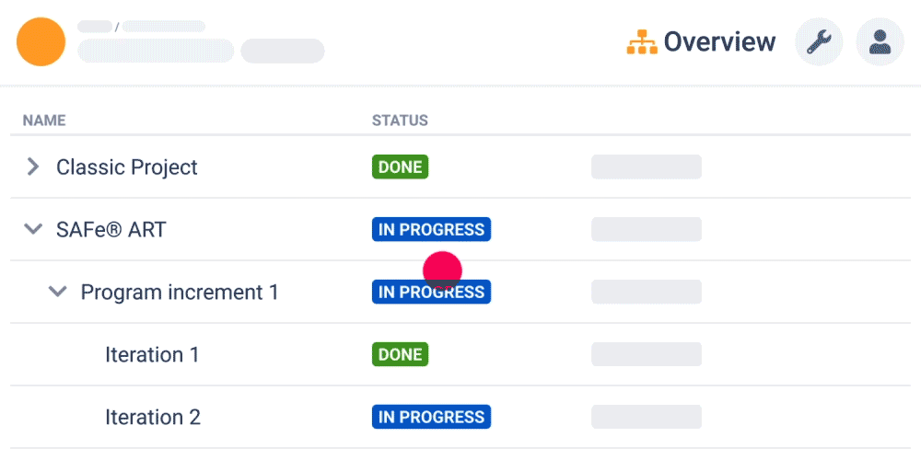Select the Iteration 2 item
The height and width of the screenshot is (460, 921).
(153, 417)
